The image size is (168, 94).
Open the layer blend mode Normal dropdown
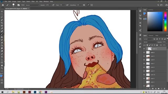150,42
